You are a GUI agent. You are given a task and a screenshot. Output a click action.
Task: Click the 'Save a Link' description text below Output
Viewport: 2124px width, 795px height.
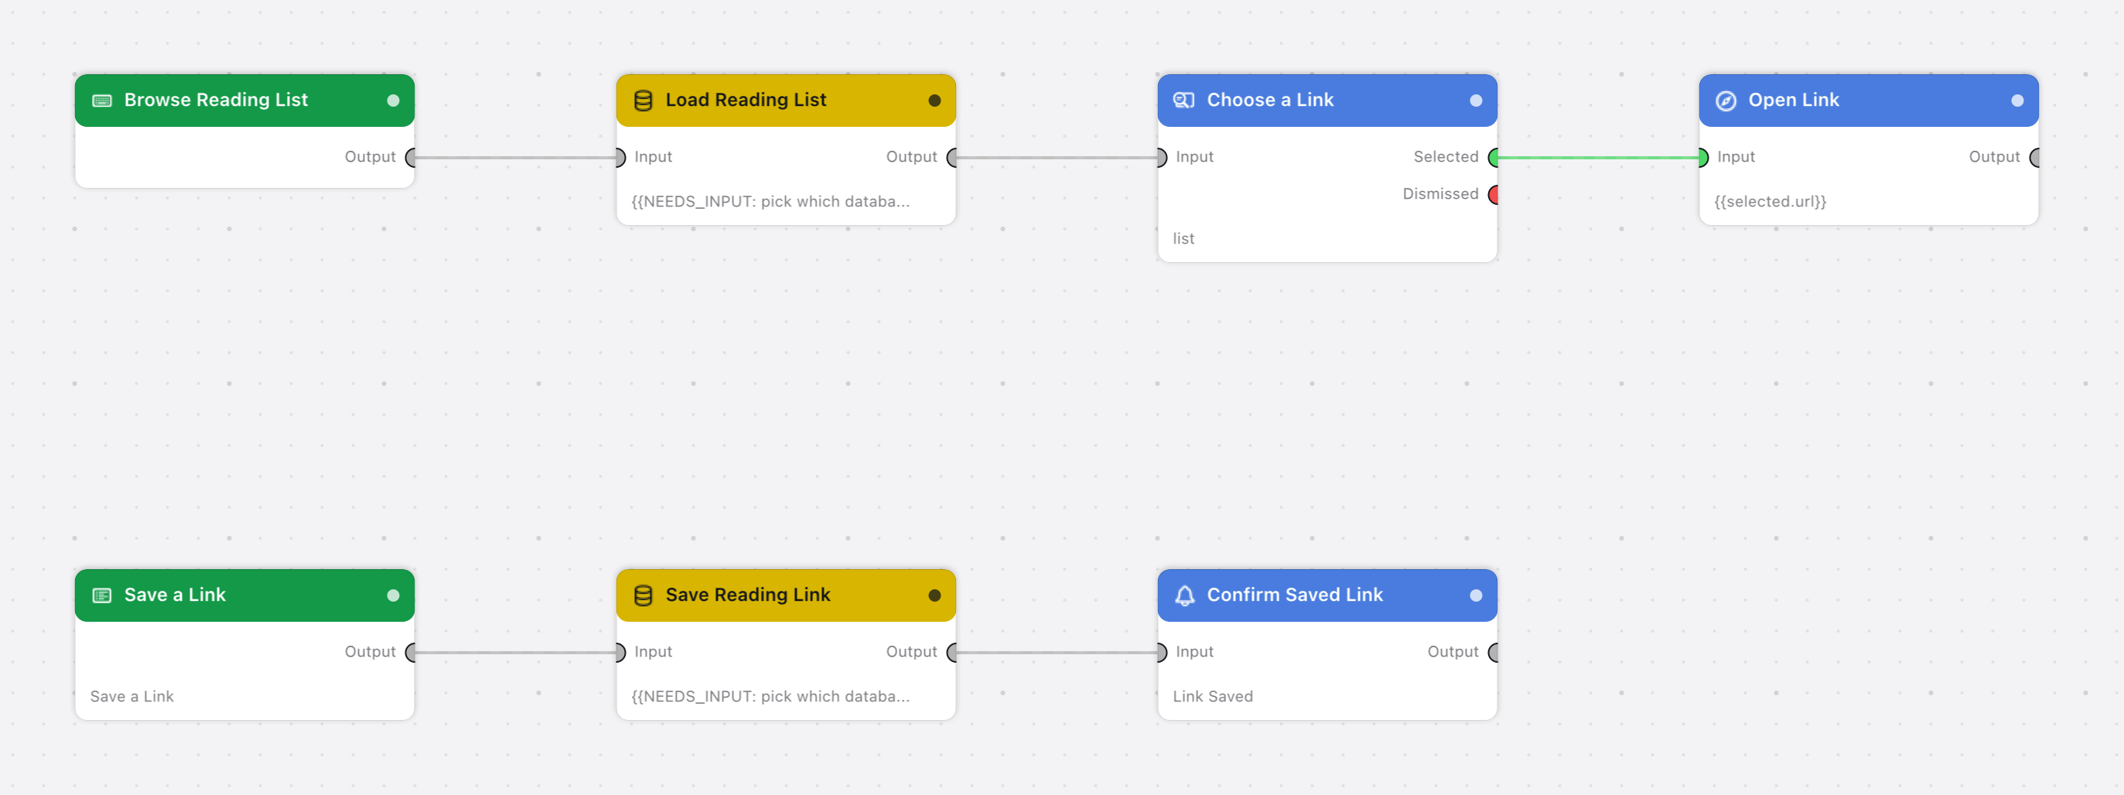(132, 696)
